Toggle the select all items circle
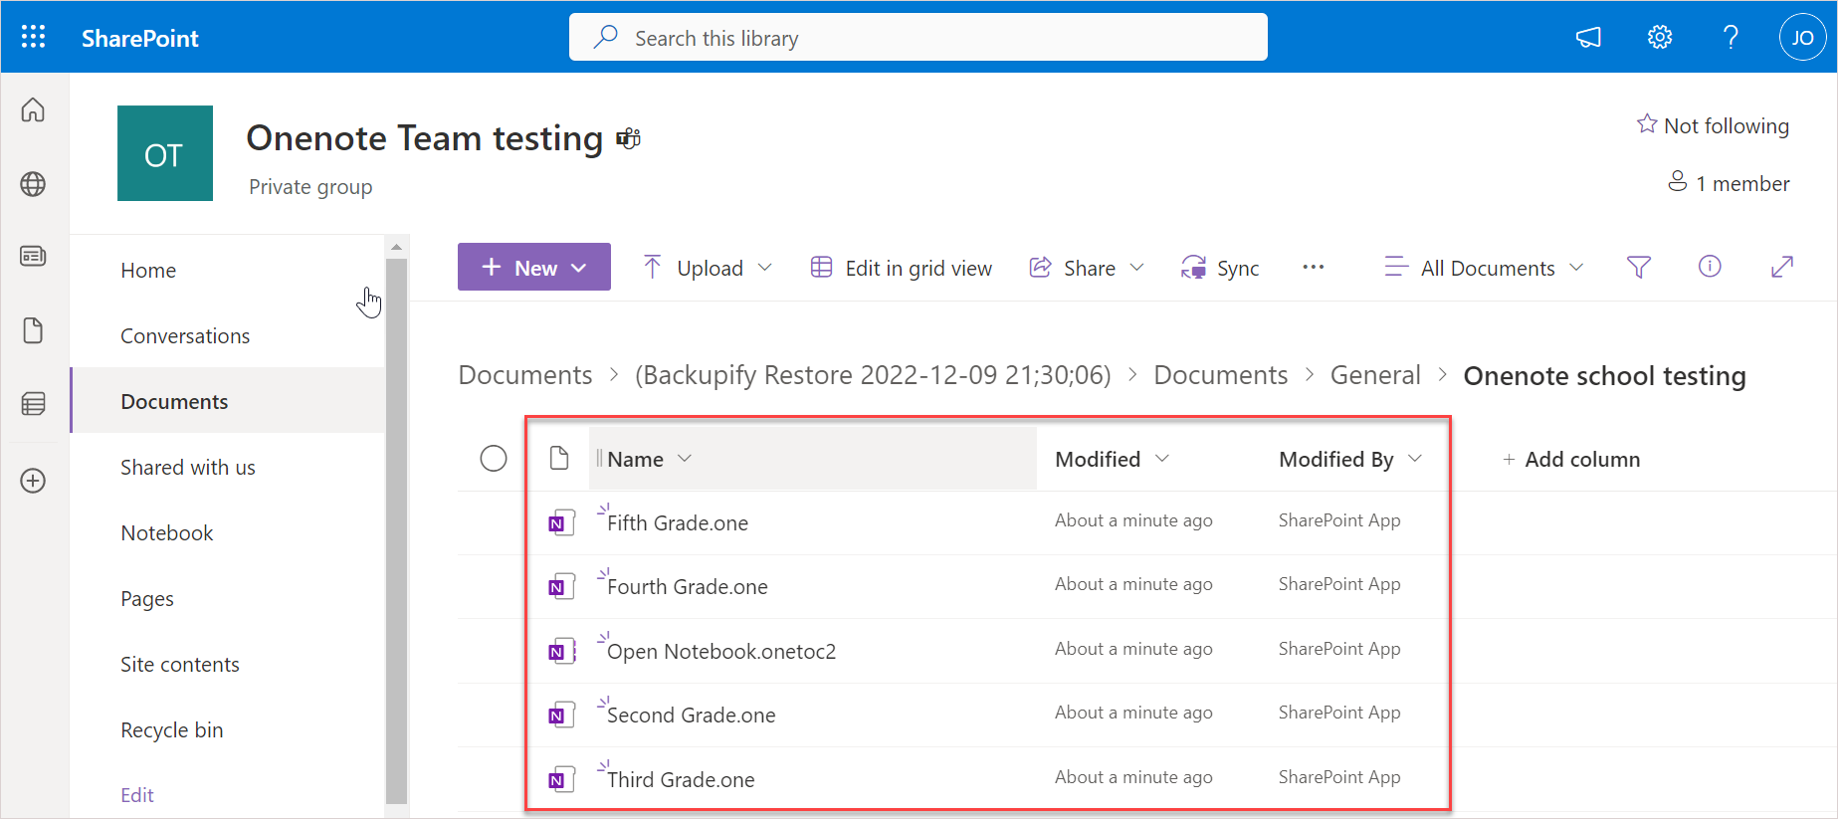Viewport: 1838px width, 819px height. coord(494,458)
